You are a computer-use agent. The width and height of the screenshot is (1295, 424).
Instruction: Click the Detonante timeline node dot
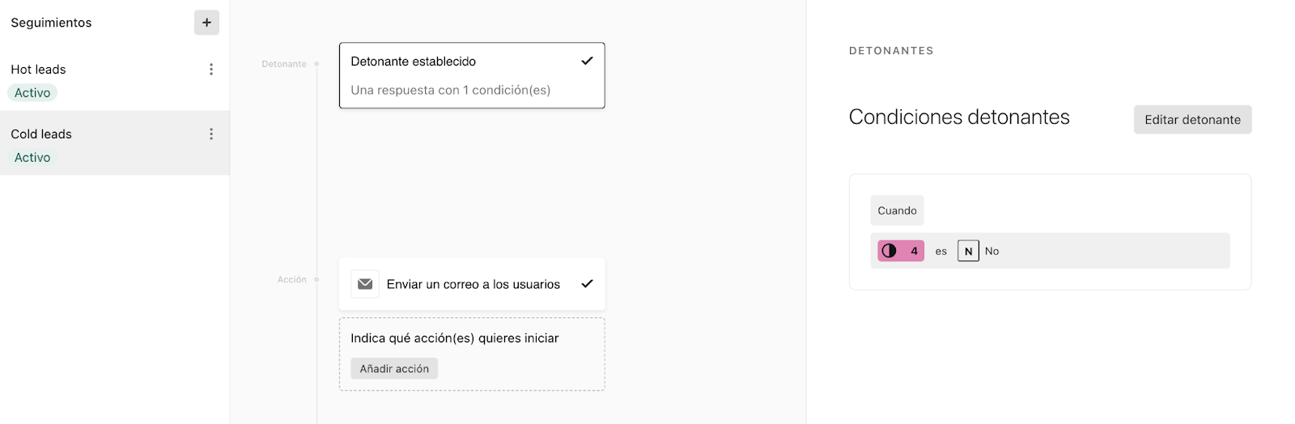[x=316, y=63]
